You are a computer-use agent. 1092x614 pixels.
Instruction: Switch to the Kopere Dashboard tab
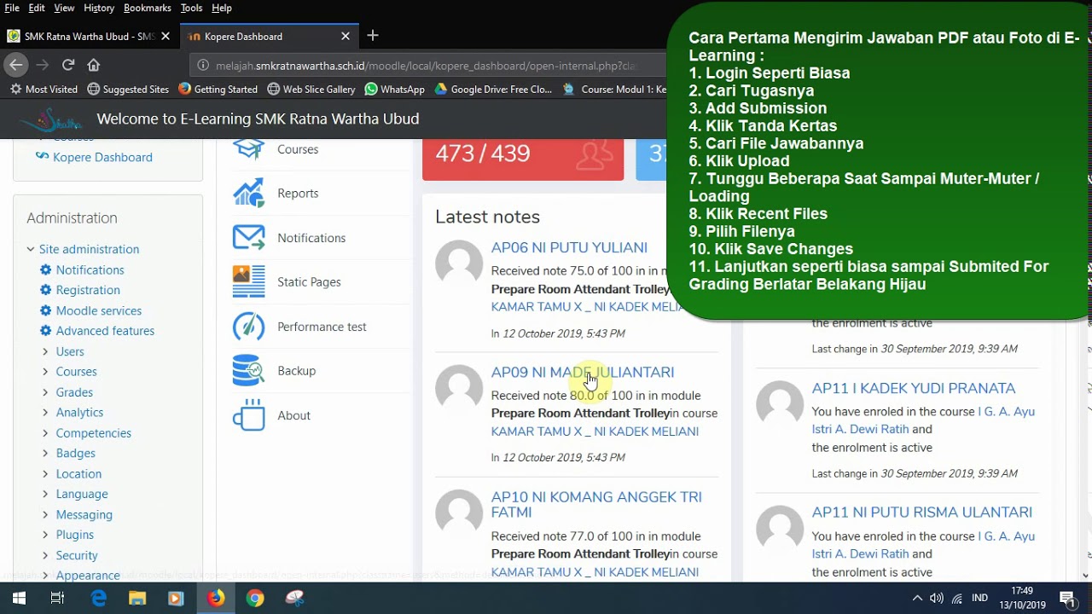pyautogui.click(x=269, y=37)
